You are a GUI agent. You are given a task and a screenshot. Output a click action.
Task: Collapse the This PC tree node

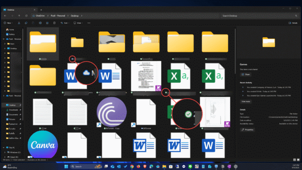[x=3, y=148]
